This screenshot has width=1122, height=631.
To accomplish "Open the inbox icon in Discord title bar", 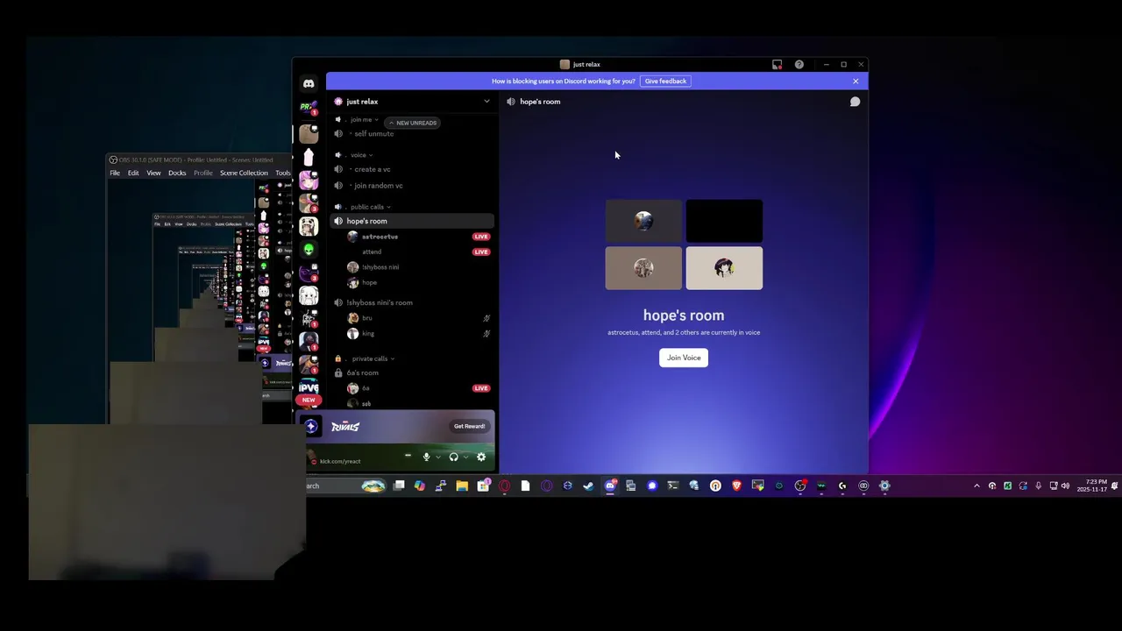I will tap(777, 64).
